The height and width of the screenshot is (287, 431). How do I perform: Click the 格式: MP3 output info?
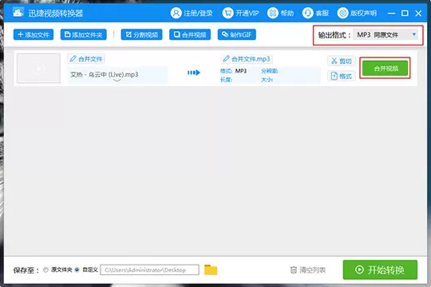[x=233, y=71]
